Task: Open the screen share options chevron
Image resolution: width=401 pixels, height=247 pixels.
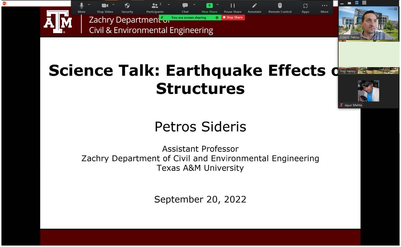Action: tap(218, 5)
